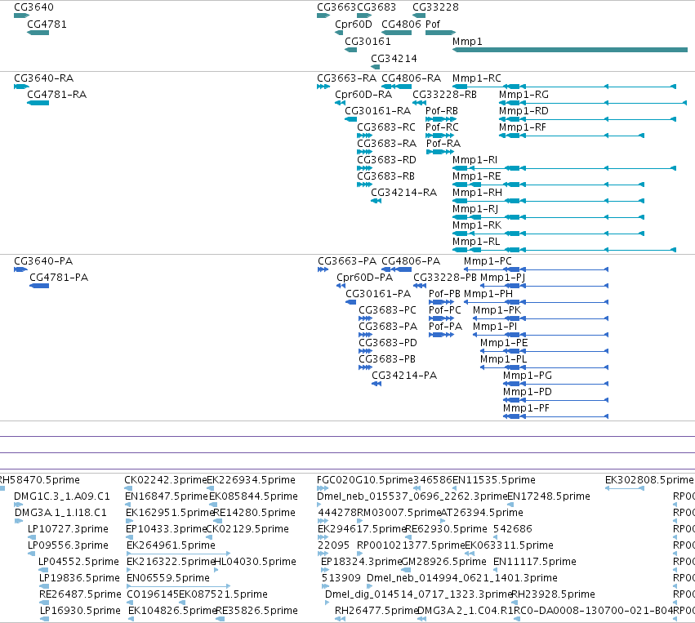Select transcript label CG4781-RA
The image size is (695, 623).
[56, 95]
